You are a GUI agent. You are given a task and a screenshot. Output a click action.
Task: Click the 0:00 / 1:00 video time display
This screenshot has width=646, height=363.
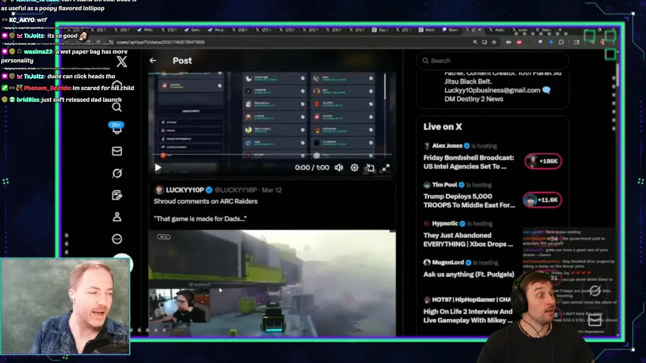pyautogui.click(x=312, y=167)
